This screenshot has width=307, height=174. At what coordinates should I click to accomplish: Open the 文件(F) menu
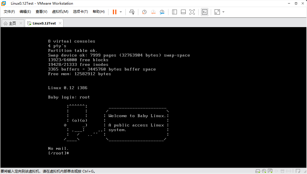[x=9, y=12]
